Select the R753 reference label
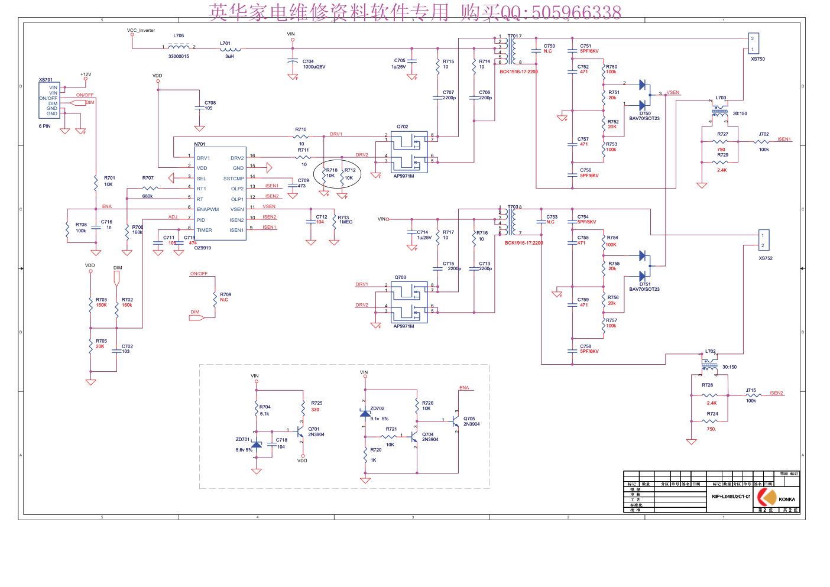Viewport: 830px width, 587px height. 611,144
